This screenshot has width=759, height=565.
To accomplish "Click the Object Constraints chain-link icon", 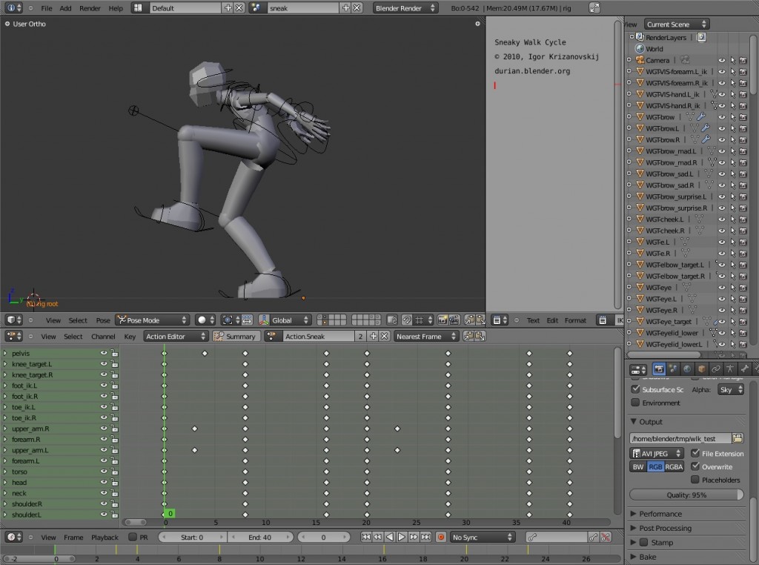I will 716,369.
